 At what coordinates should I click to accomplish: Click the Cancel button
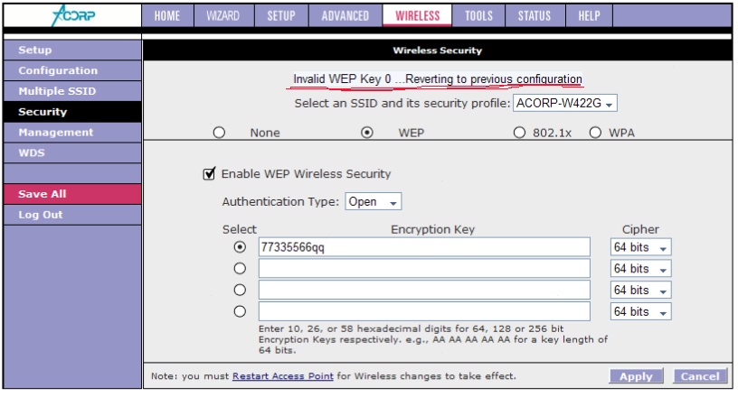pos(699,376)
